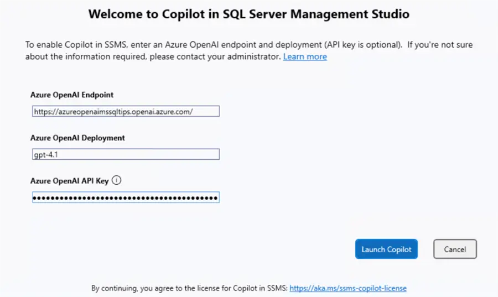Click the Welcome to Copilot heading
This screenshot has height=297, width=498.
tap(249, 14)
